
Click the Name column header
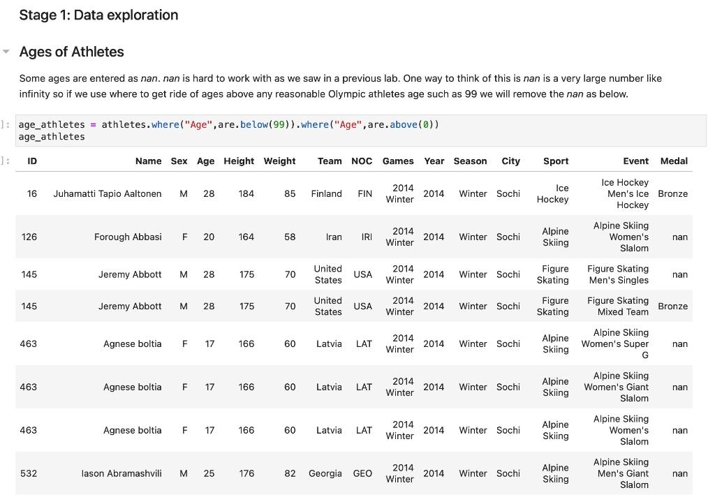(148, 161)
